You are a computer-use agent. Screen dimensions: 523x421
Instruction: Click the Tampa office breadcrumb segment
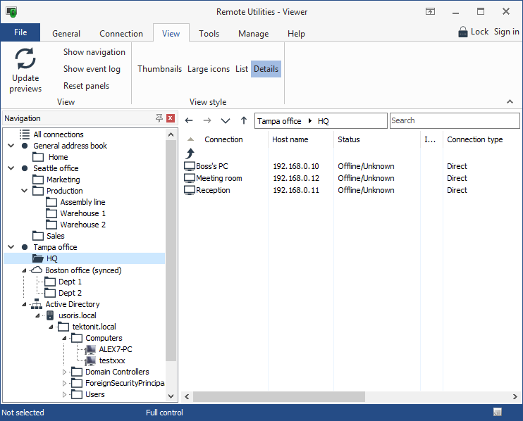coord(279,121)
